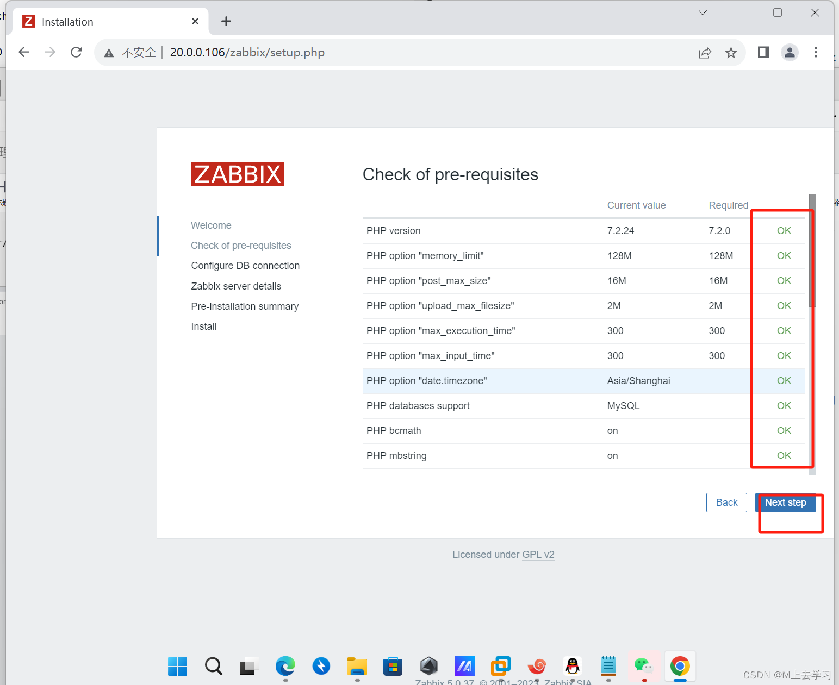The width and height of the screenshot is (839, 685).
Task: Open a new browser tab
Action: pos(226,21)
